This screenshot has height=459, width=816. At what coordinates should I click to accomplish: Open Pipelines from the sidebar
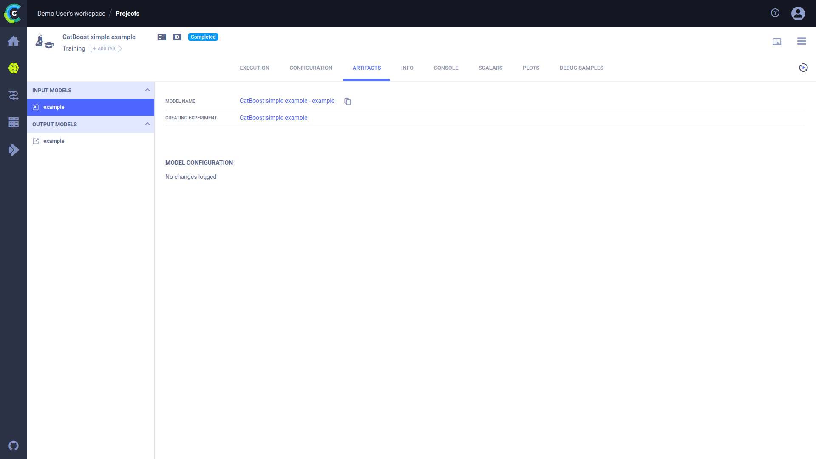(14, 95)
